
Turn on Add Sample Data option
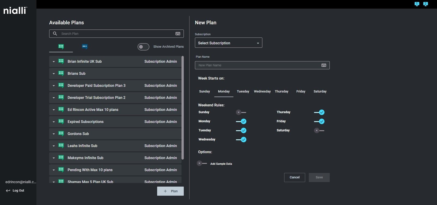click(x=202, y=163)
